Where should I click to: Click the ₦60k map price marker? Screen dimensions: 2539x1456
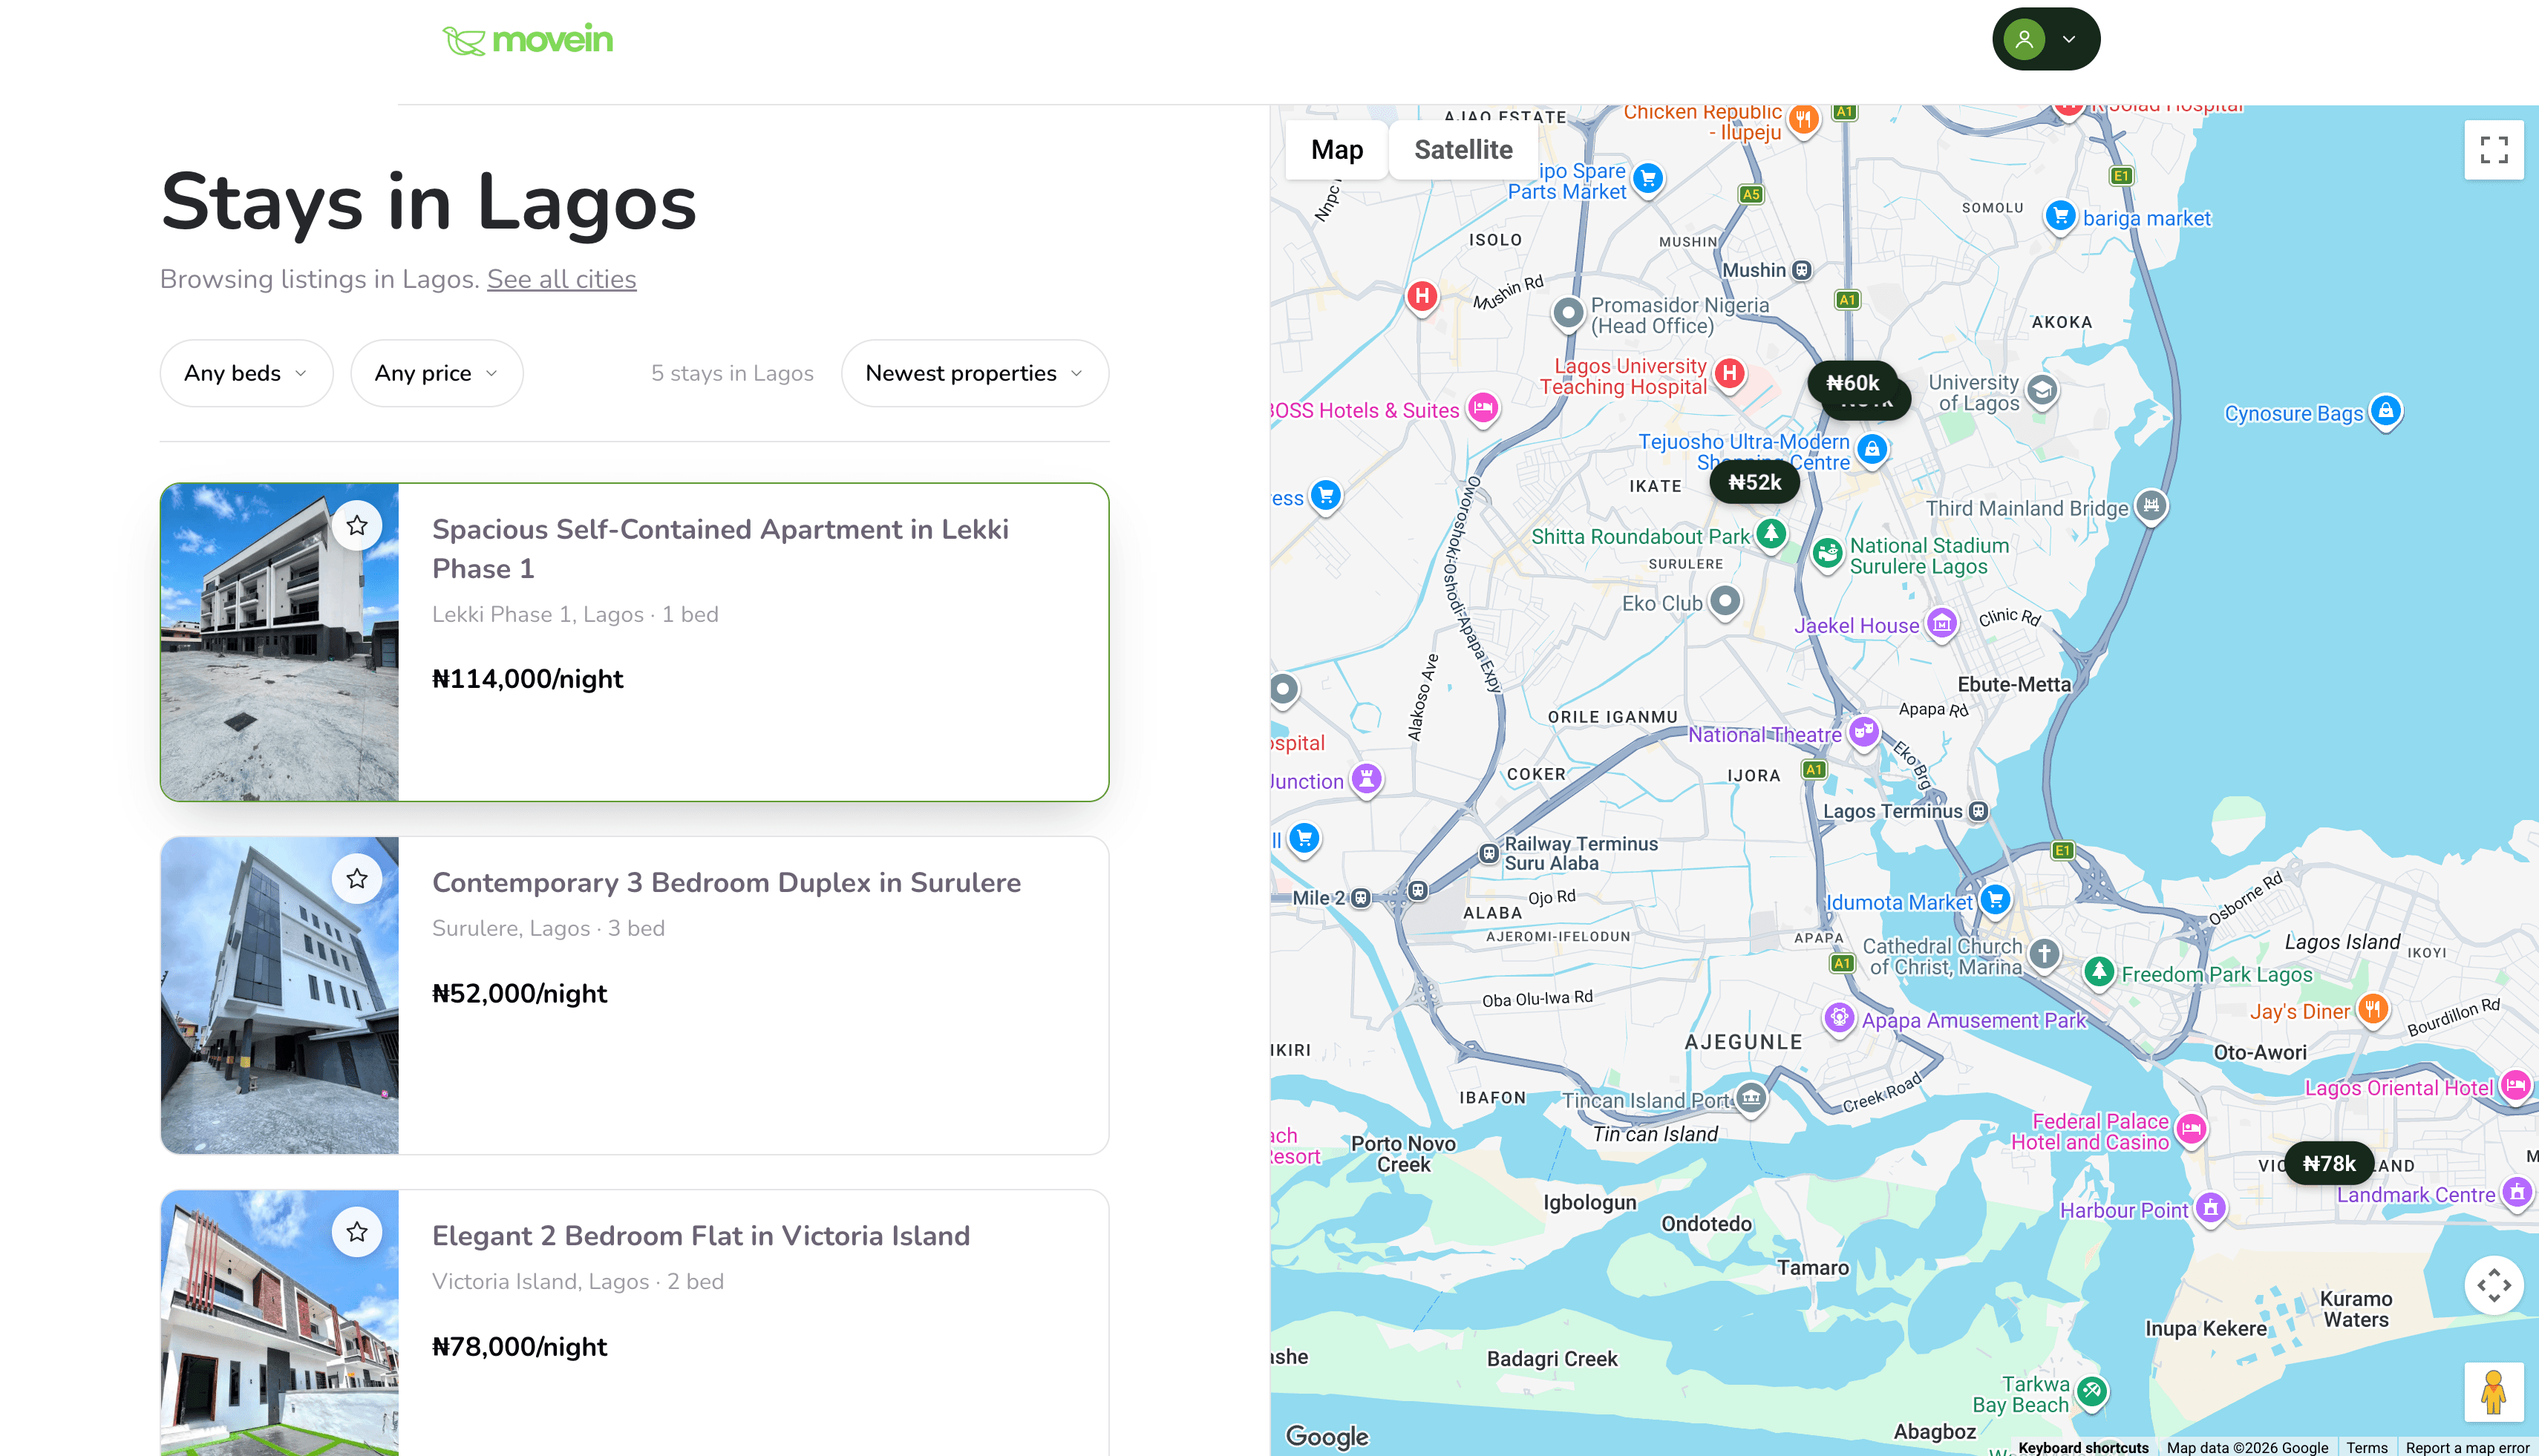1853,383
